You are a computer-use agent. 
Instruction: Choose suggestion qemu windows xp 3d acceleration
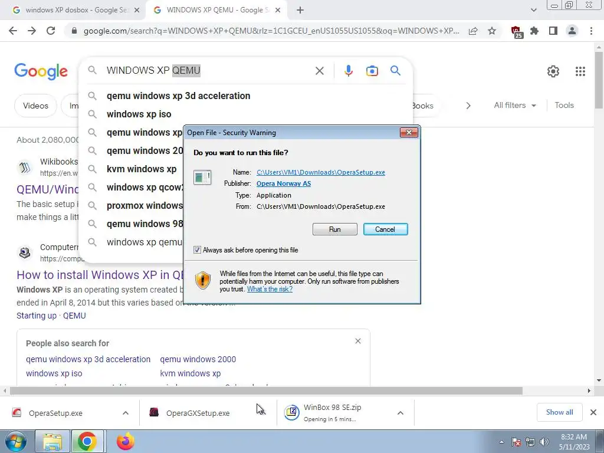tap(178, 96)
